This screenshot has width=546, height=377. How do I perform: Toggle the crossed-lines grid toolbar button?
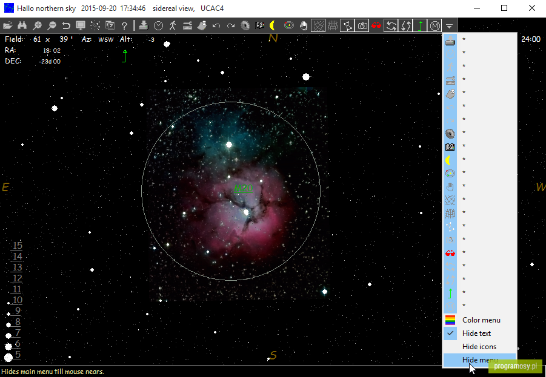[x=318, y=25]
